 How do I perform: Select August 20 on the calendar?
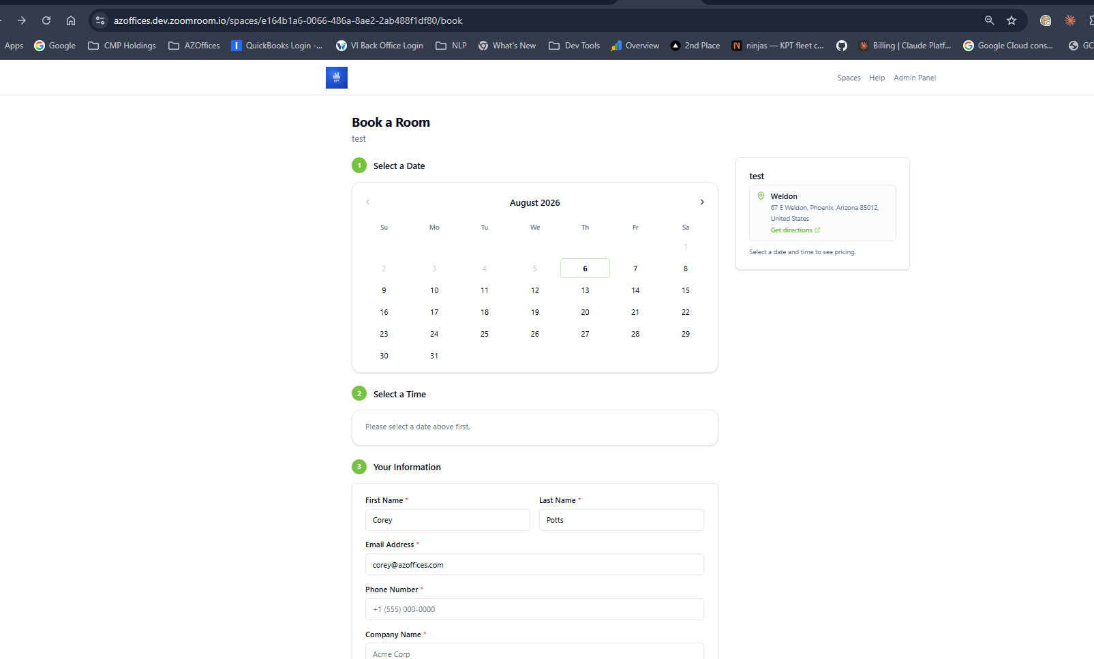(585, 312)
